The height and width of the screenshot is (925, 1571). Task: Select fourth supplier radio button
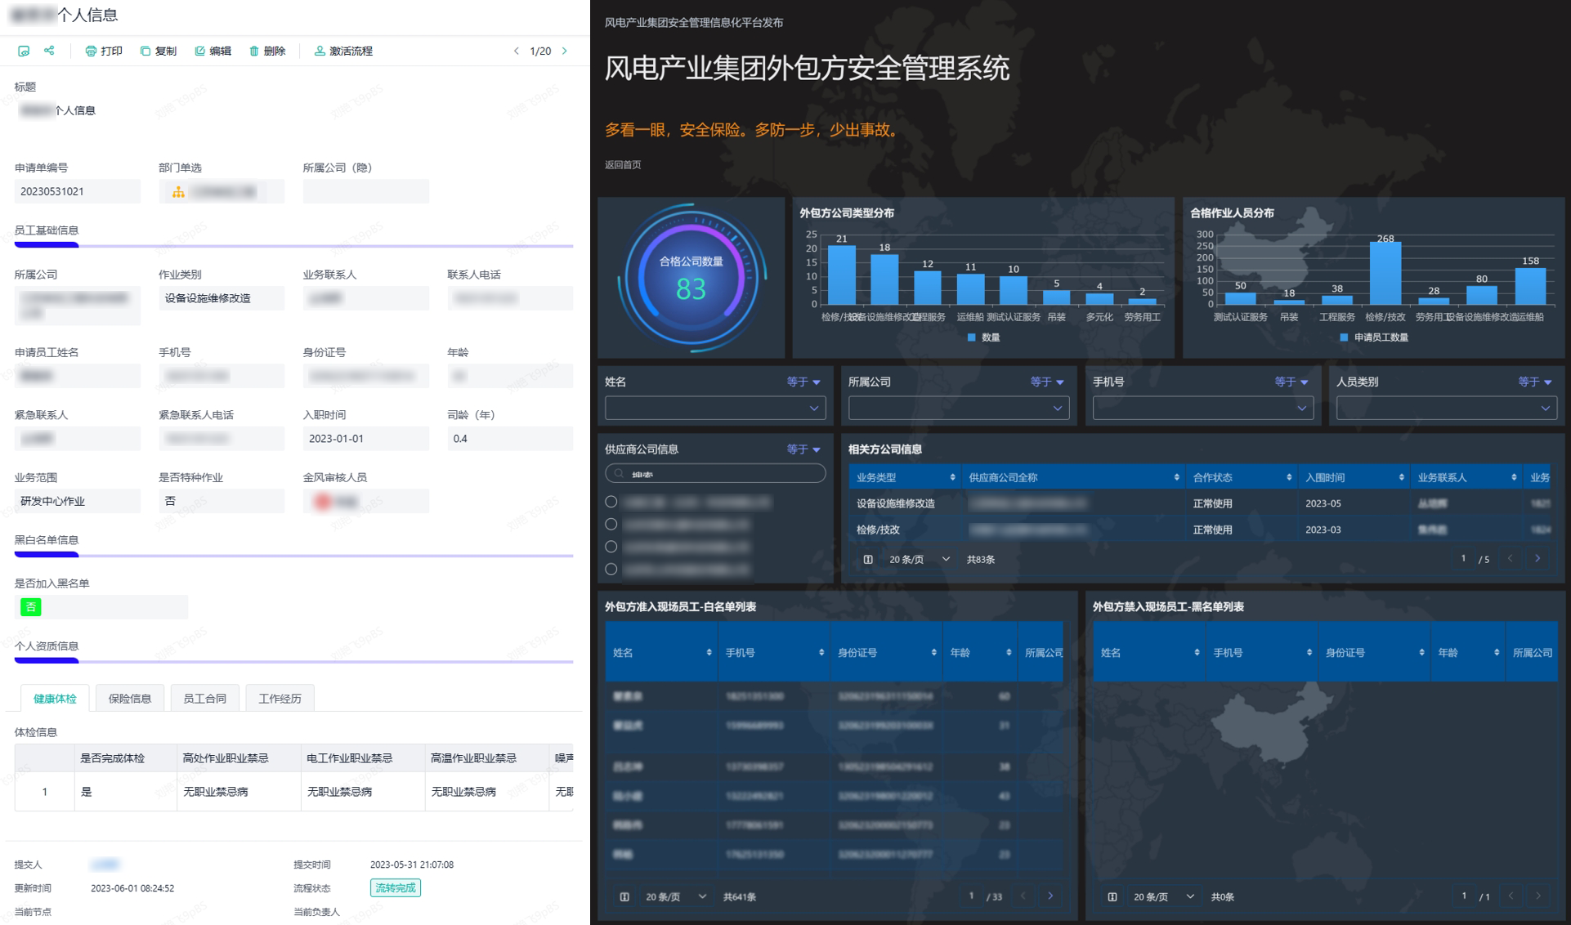point(611,569)
